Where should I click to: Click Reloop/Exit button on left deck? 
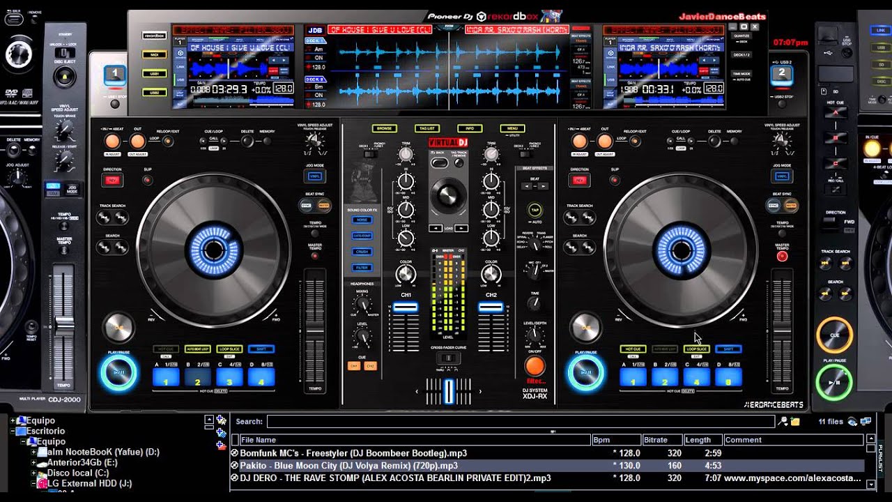167,142
